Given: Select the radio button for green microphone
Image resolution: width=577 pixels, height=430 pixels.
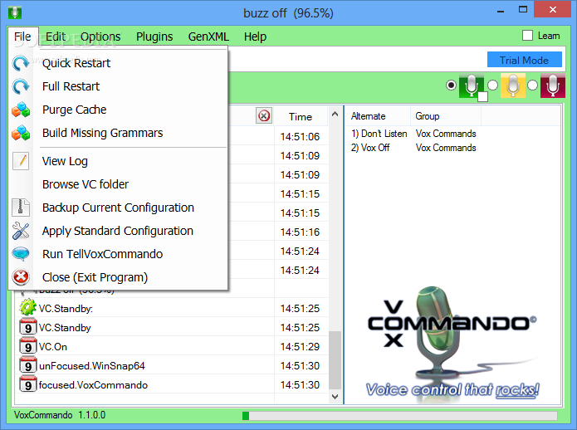Looking at the screenshot, I should click(x=451, y=86).
